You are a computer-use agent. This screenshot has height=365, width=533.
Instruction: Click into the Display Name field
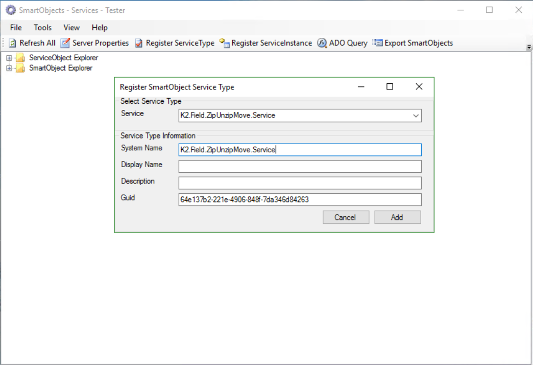coord(300,167)
